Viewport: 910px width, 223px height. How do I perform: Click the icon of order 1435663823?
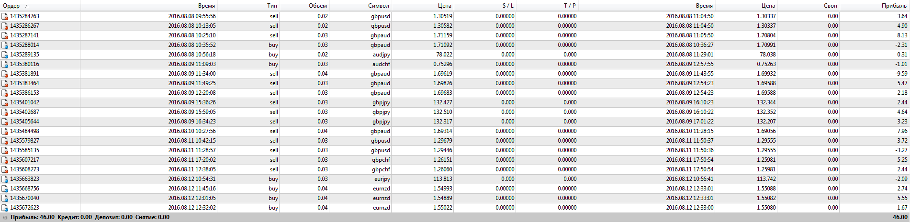point(5,179)
